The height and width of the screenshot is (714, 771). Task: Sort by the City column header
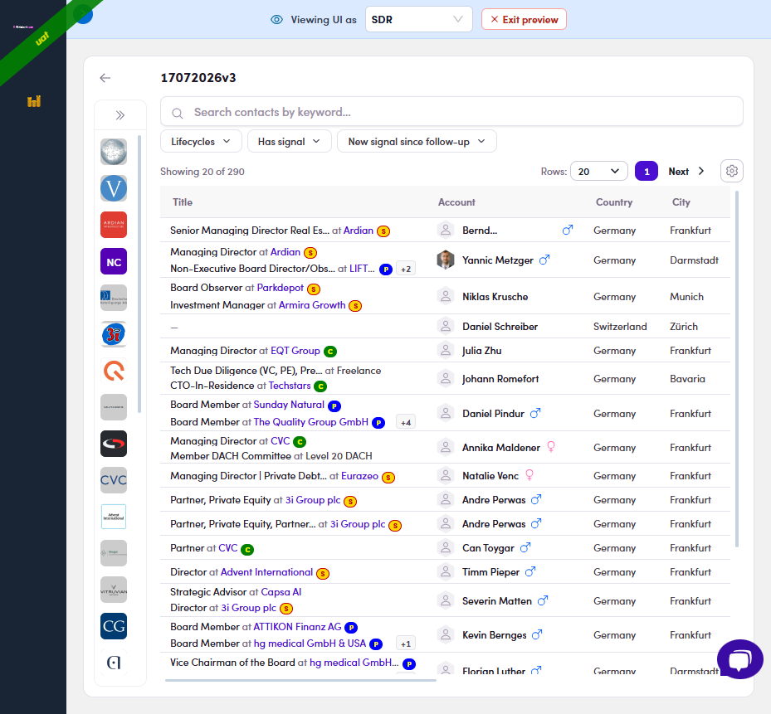[681, 202]
